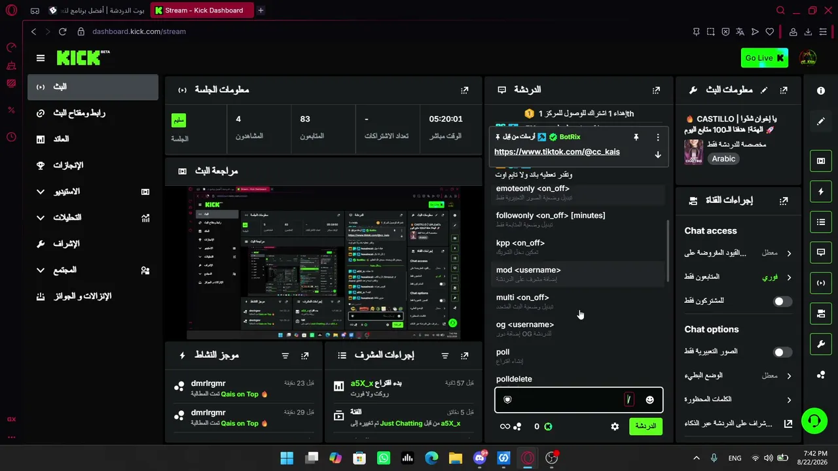Open the green headset support button
Image resolution: width=838 pixels, height=471 pixels.
click(814, 421)
